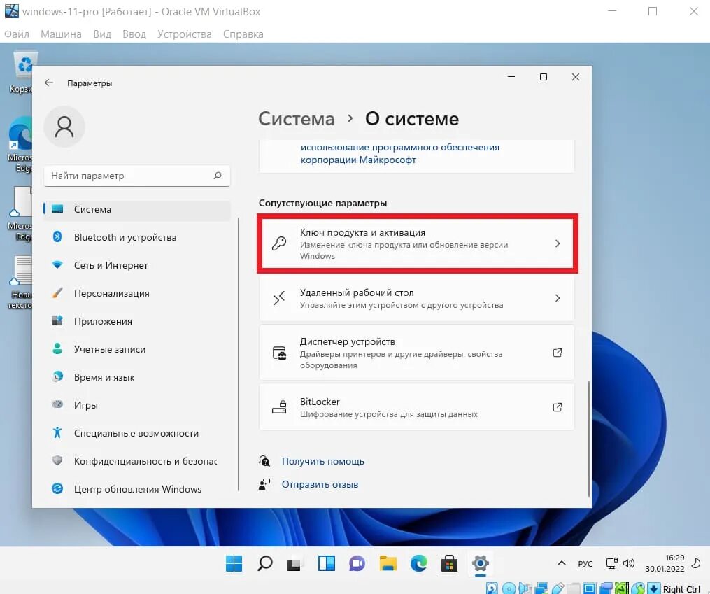This screenshot has height=594, width=710.
Task: Open Windows Start button on taskbar
Action: (234, 564)
